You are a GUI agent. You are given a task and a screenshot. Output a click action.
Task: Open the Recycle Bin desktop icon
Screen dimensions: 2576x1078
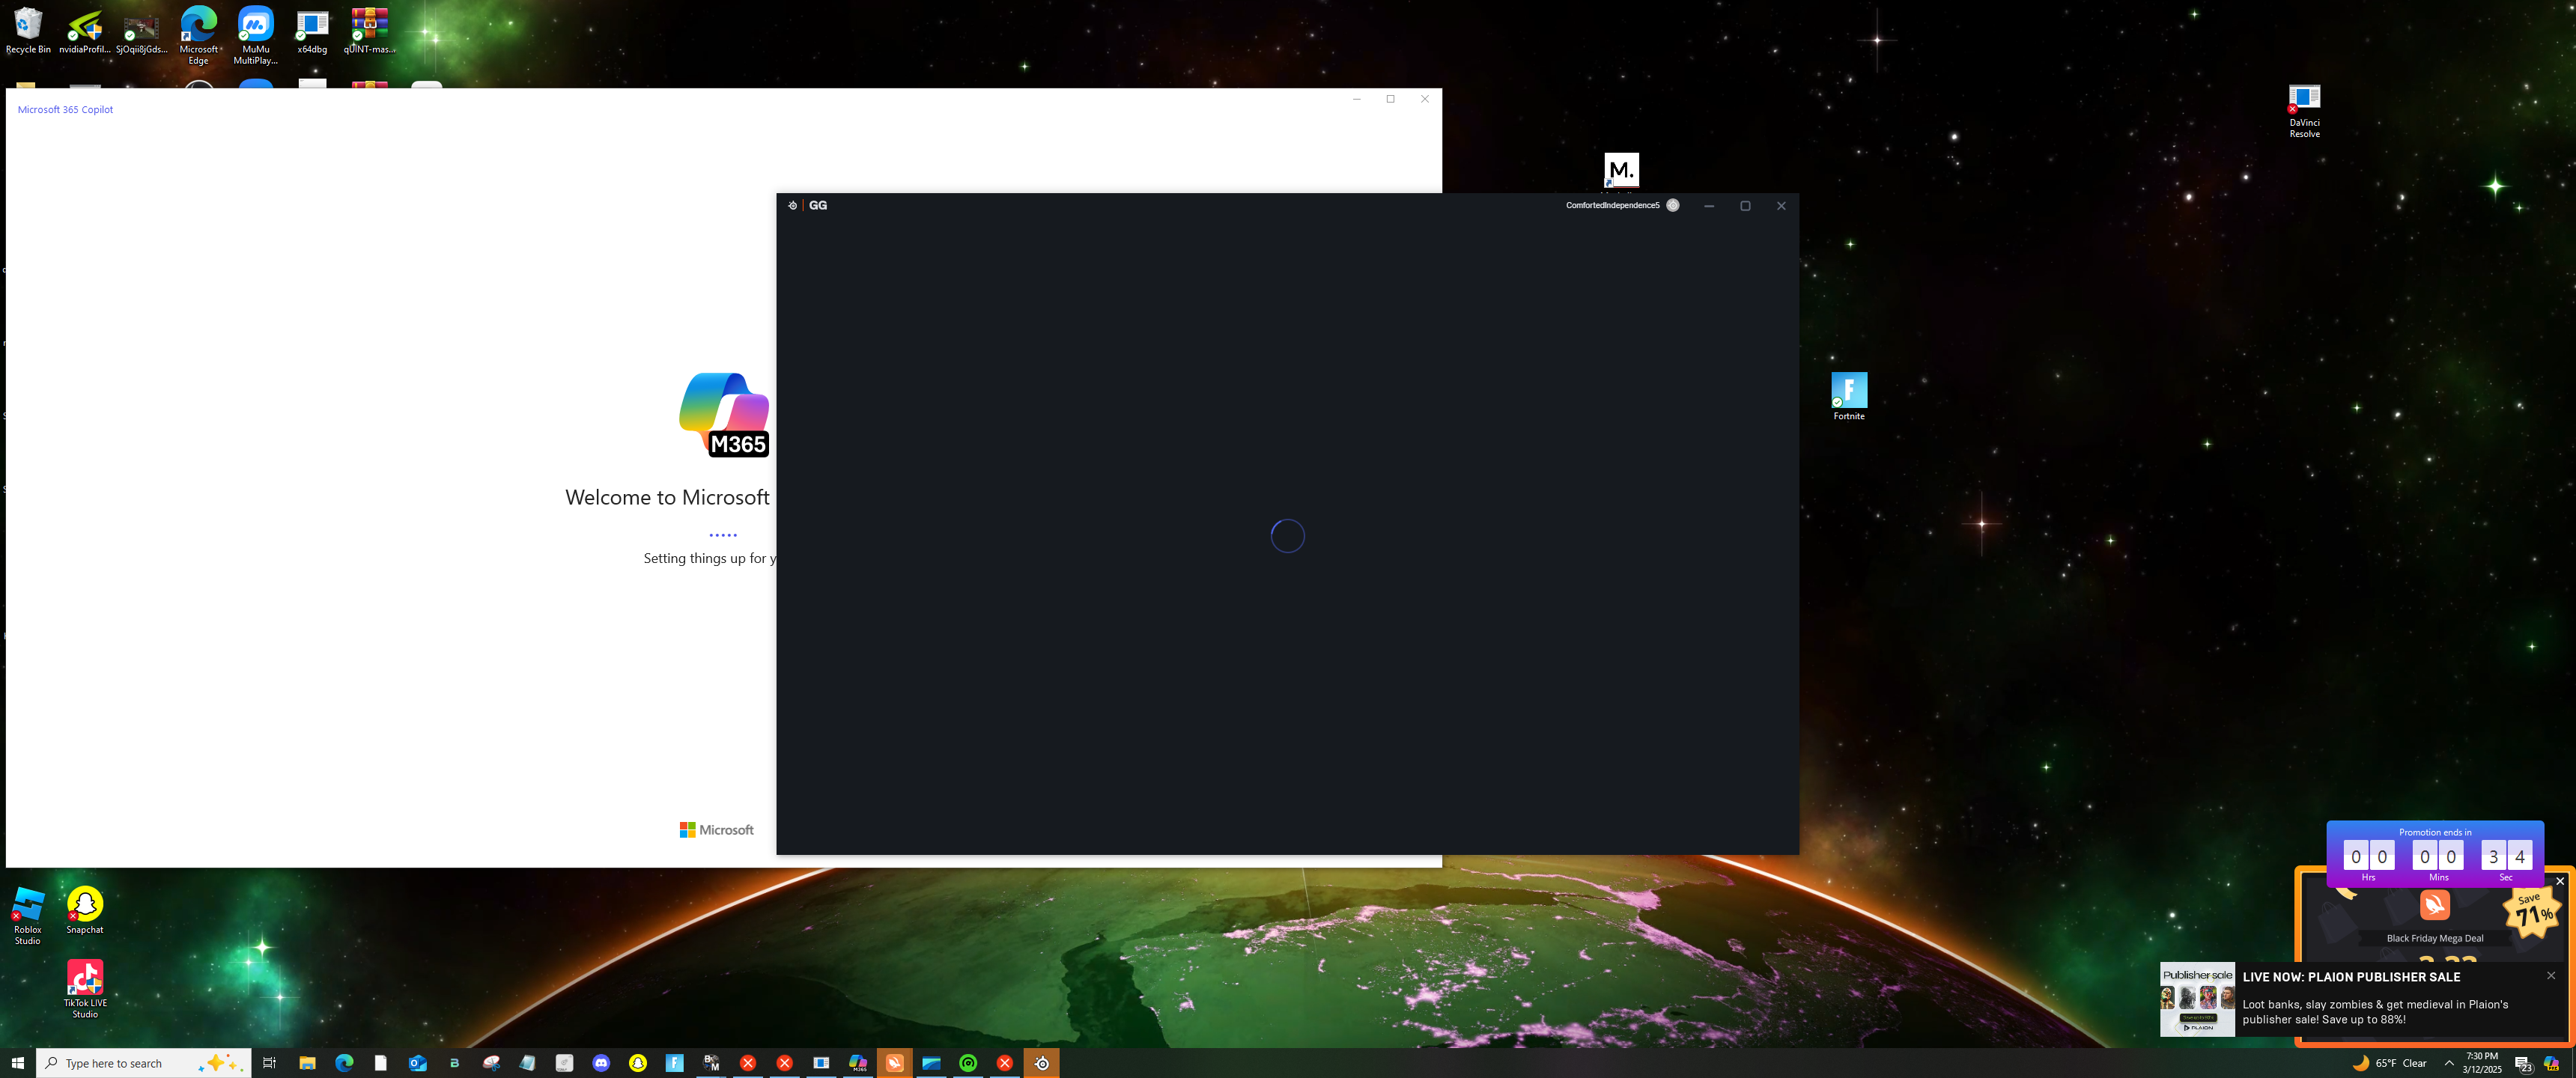tap(28, 30)
